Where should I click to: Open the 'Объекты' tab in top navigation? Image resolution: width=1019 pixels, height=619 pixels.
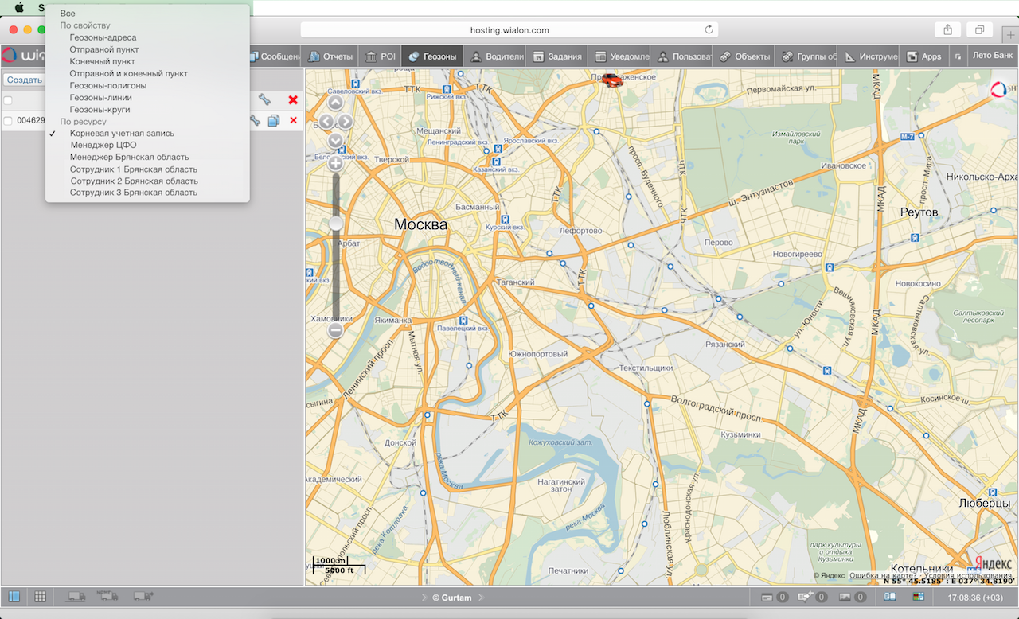[x=745, y=56]
